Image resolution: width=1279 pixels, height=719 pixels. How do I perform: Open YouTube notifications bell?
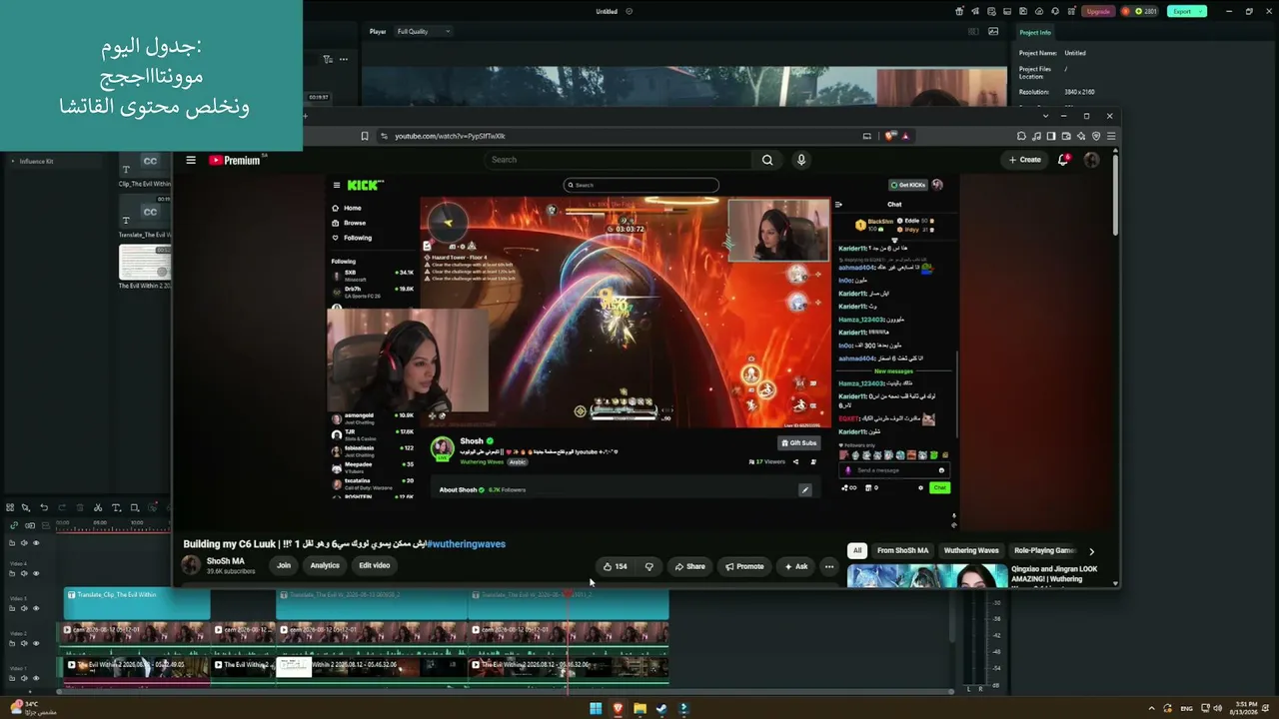pyautogui.click(x=1063, y=160)
